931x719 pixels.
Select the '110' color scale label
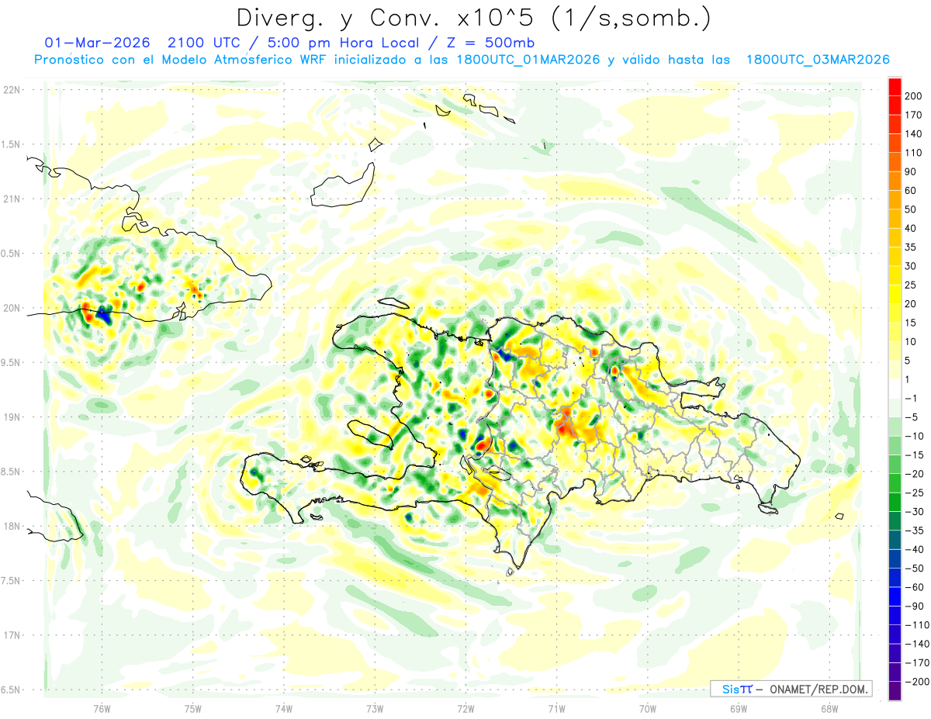[913, 152]
